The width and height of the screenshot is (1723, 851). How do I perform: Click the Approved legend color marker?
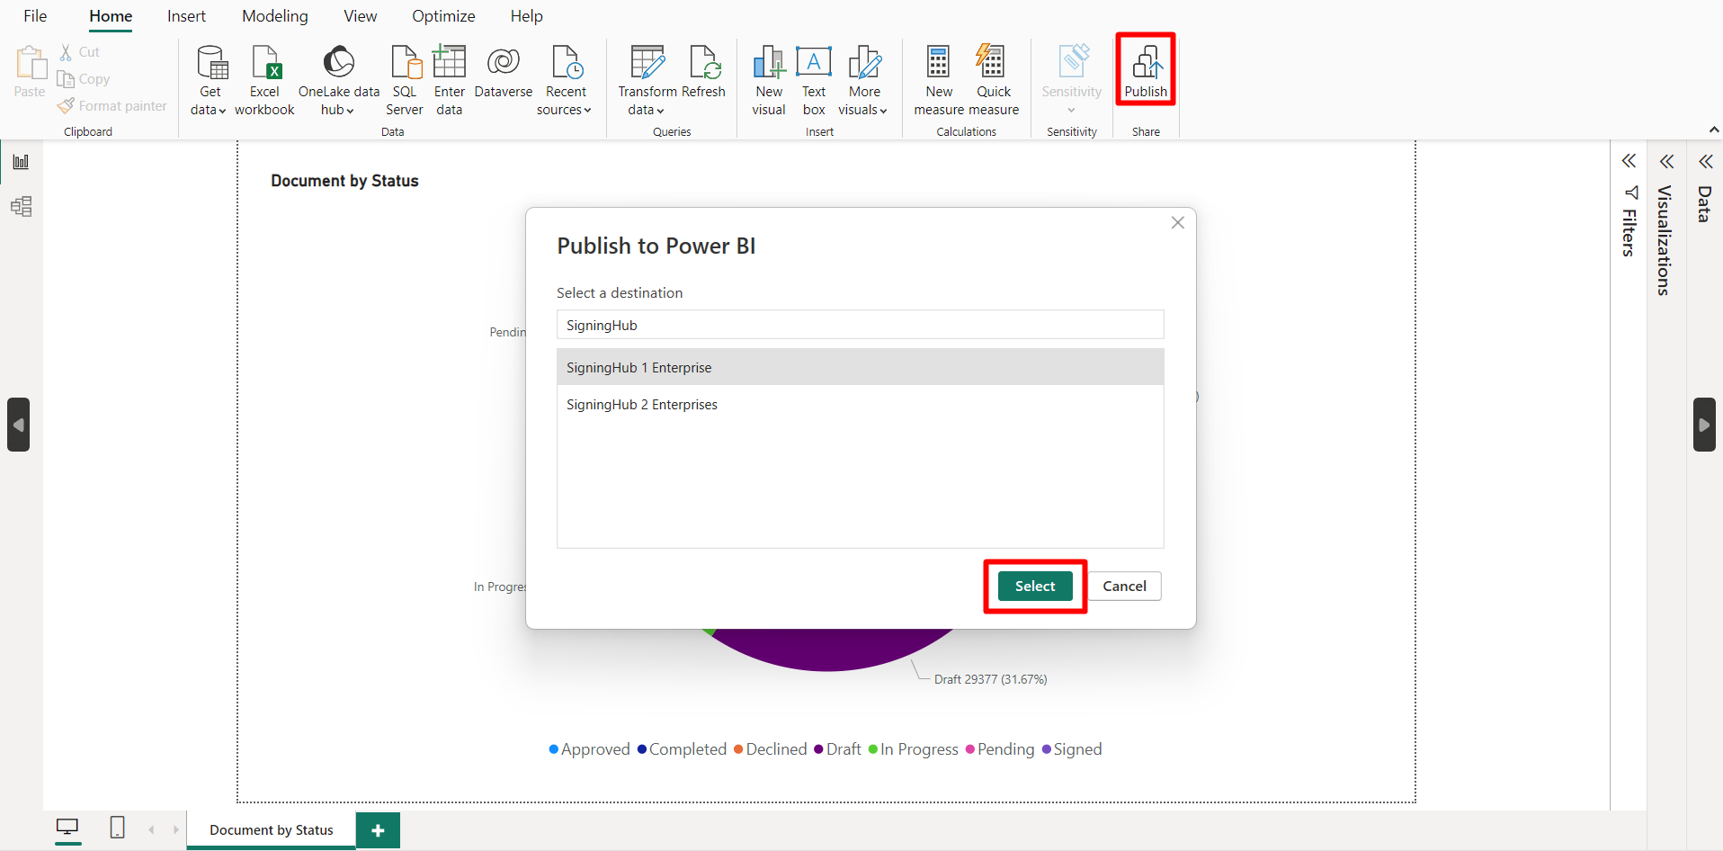coord(554,749)
